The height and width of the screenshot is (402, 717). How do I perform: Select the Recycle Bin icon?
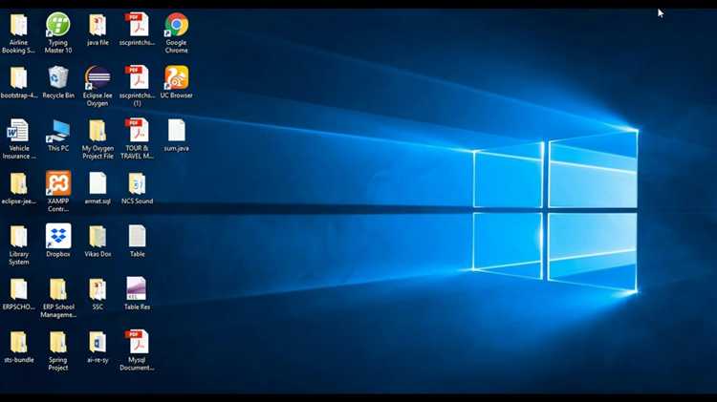pyautogui.click(x=58, y=82)
